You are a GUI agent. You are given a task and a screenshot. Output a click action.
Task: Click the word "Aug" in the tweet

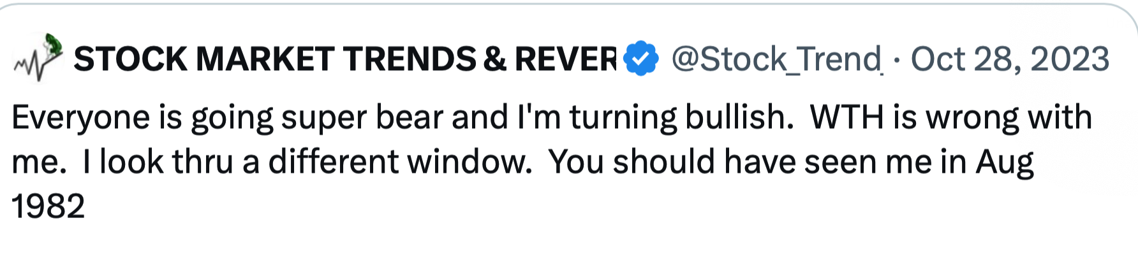(x=1005, y=162)
